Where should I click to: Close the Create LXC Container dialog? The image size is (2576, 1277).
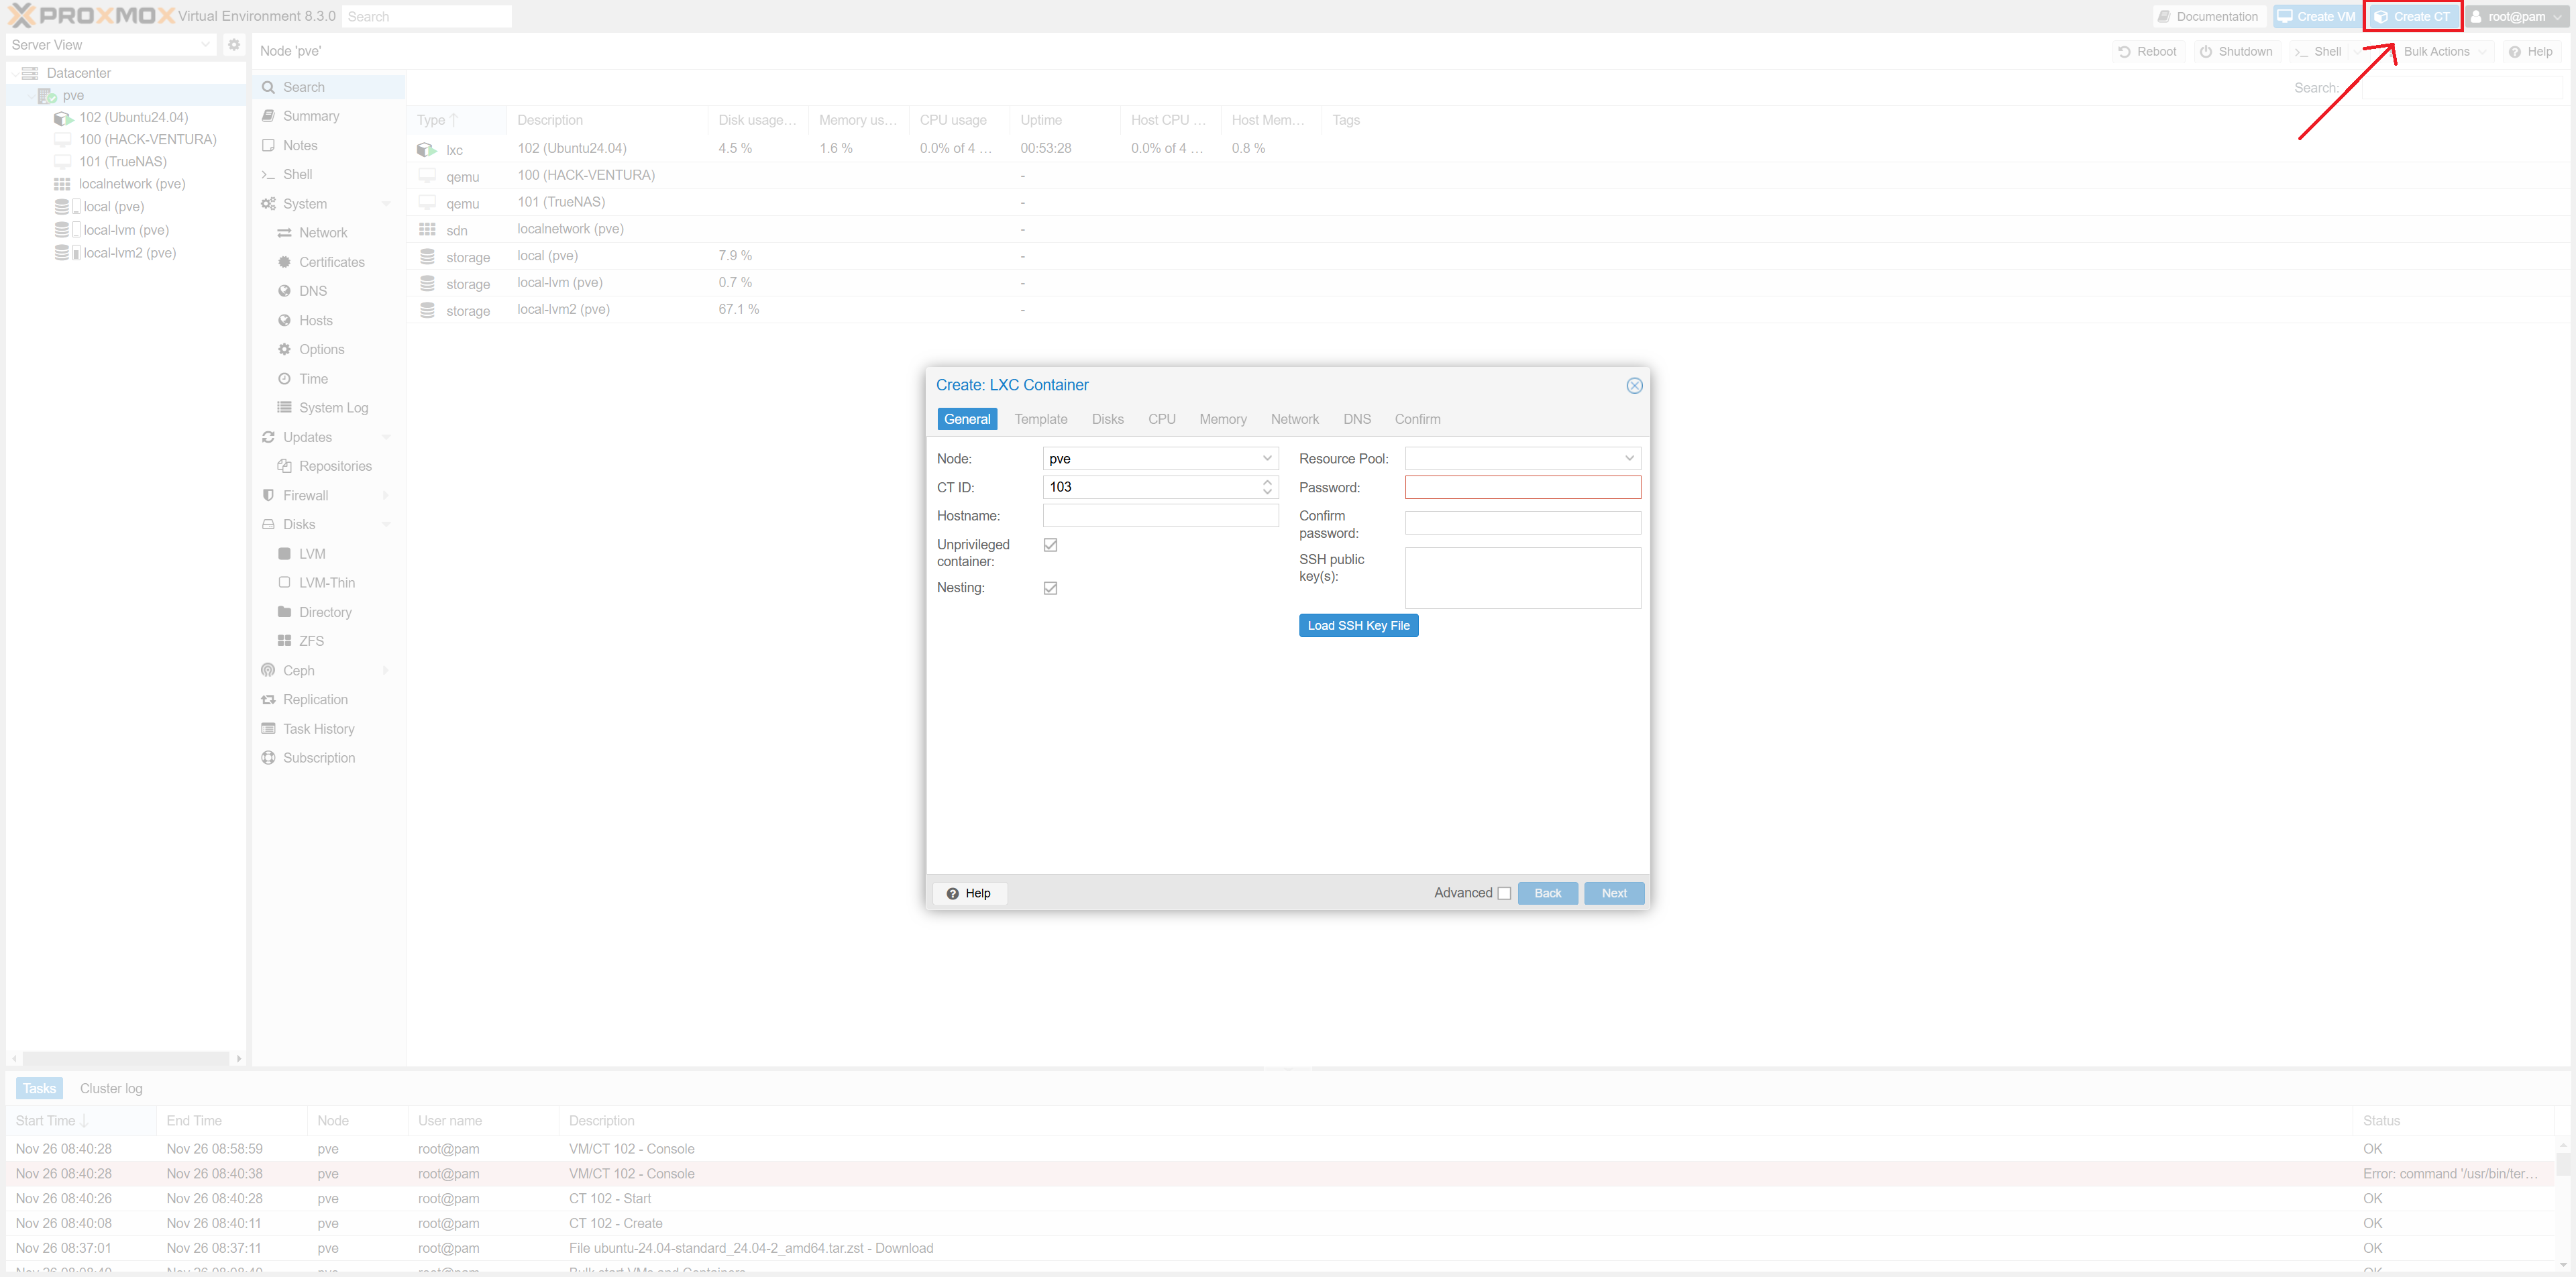(1633, 385)
